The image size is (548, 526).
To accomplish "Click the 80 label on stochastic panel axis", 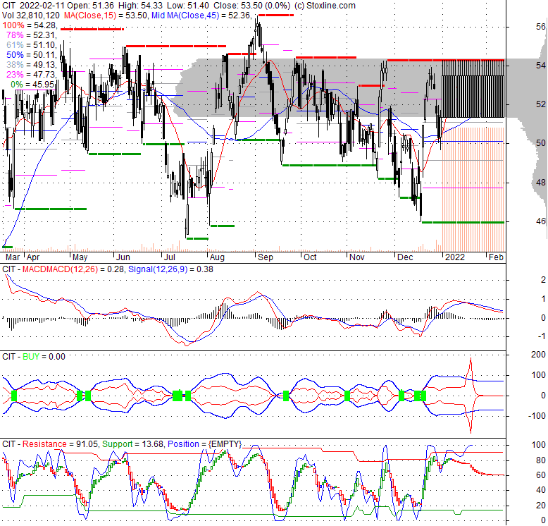I will point(541,460).
